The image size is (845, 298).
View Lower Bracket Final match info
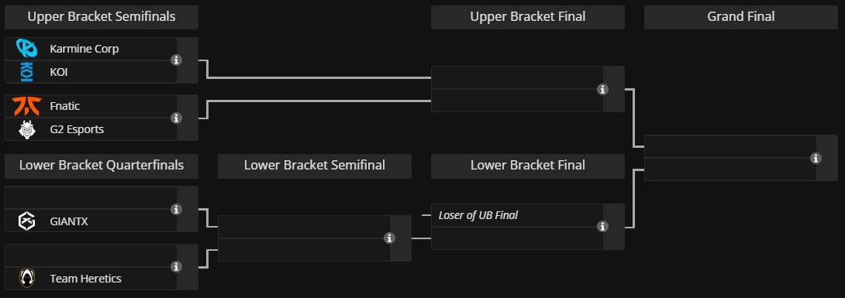(x=602, y=227)
